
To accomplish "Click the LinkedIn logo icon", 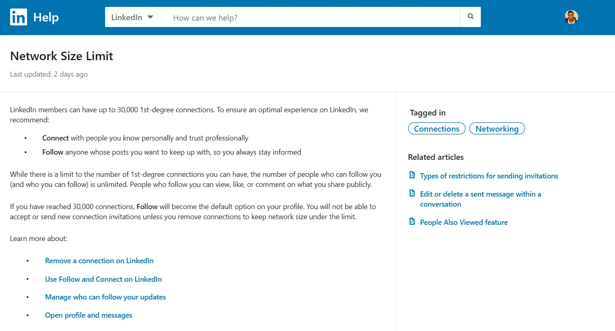I will [x=19, y=17].
